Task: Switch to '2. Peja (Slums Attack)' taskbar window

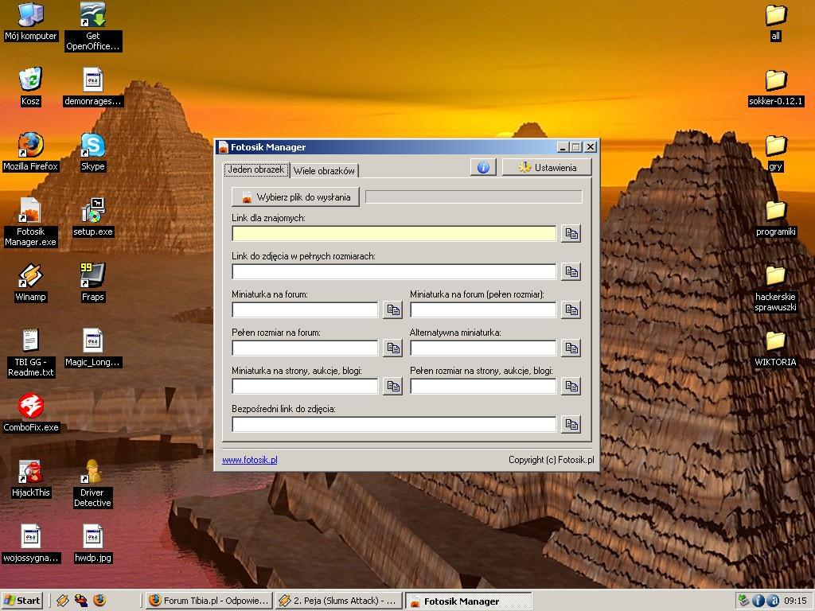Action: [339, 601]
